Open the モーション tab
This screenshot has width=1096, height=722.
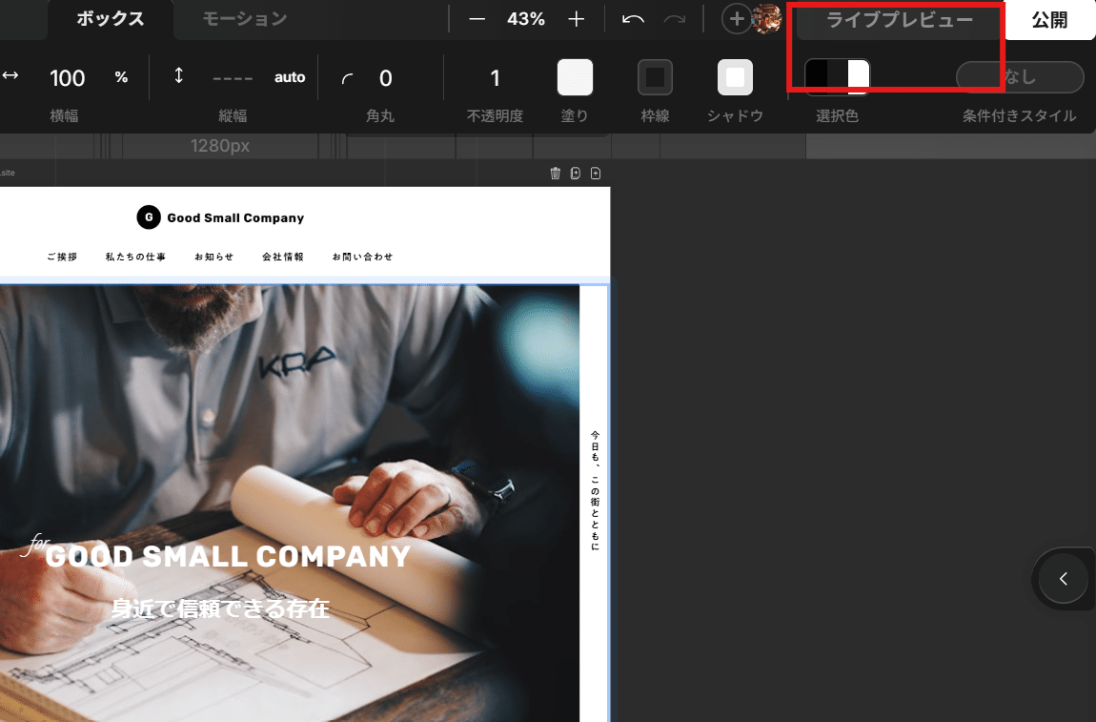coord(245,19)
